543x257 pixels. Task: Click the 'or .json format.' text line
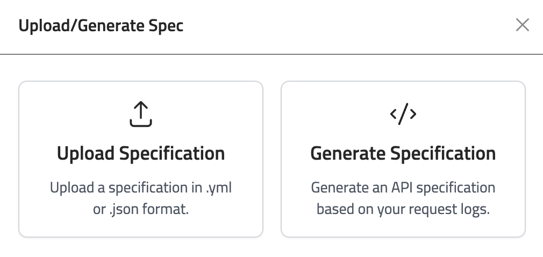tap(141, 209)
